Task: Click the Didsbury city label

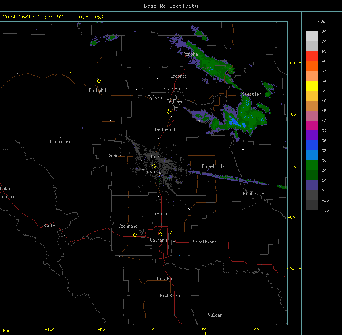Action: (x=152, y=171)
